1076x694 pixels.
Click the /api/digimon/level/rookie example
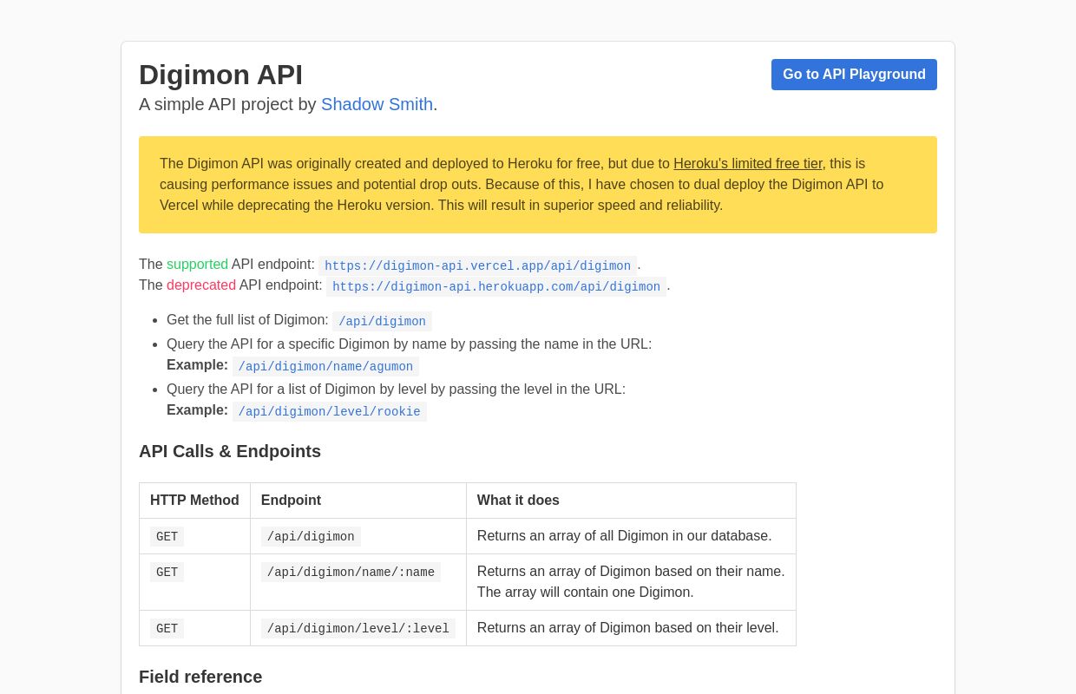(x=329, y=411)
